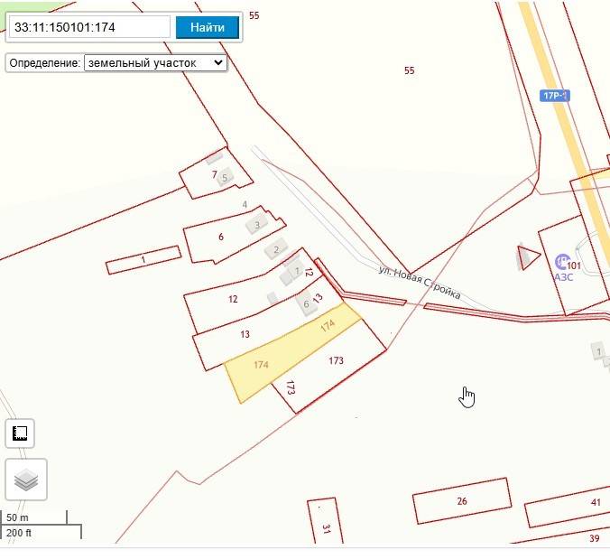610x559 pixels.
Task: Click the measurement ruler tool icon
Action: pyautogui.click(x=20, y=433)
